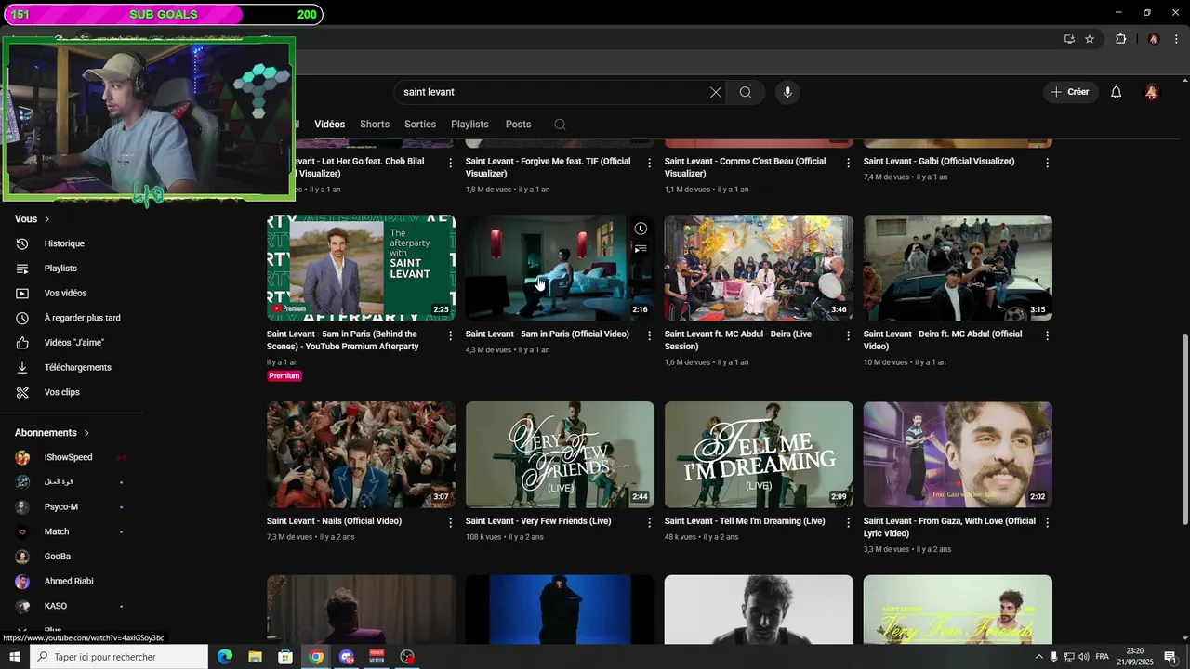Open options menu for Deira Official Video
This screenshot has height=669, width=1190.
click(x=1047, y=335)
